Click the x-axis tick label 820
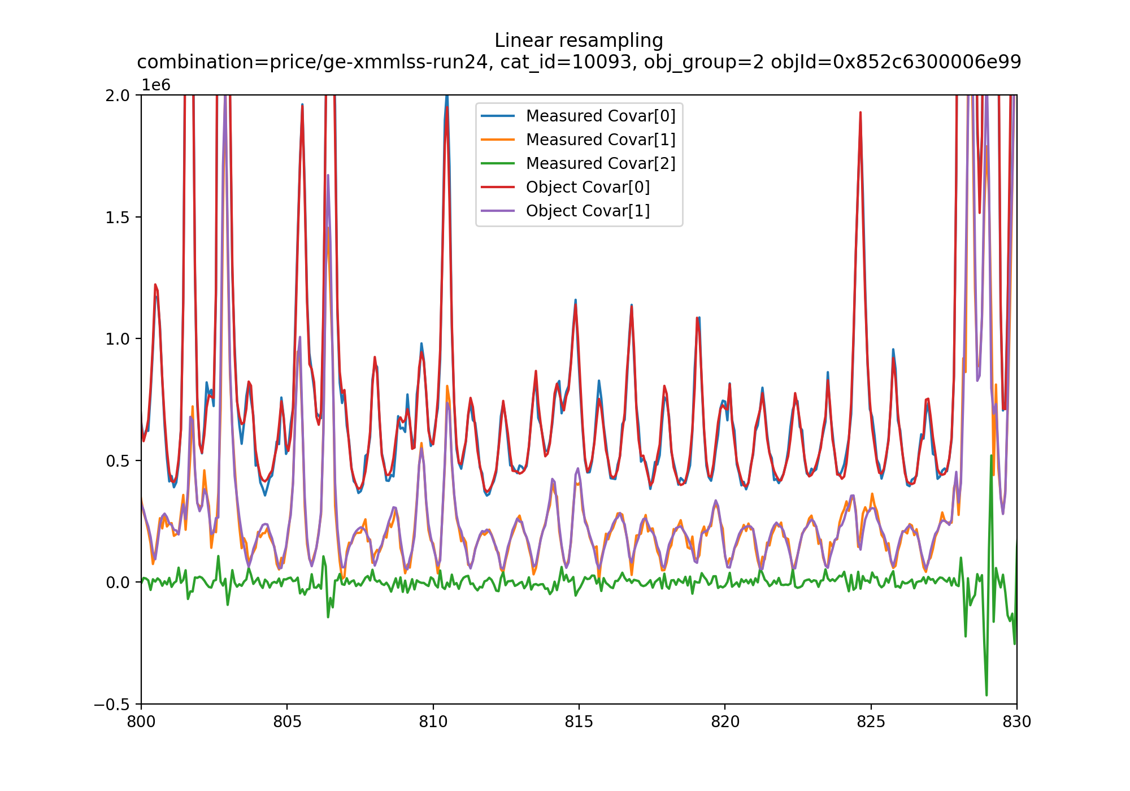The width and height of the screenshot is (1130, 791). click(725, 722)
